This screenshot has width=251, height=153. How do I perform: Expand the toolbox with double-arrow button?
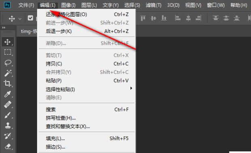click(x=4, y=27)
